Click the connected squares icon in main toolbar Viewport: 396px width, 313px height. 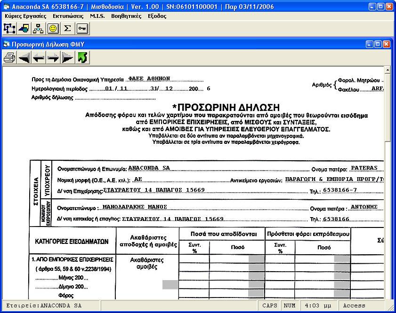pyautogui.click(x=9, y=29)
